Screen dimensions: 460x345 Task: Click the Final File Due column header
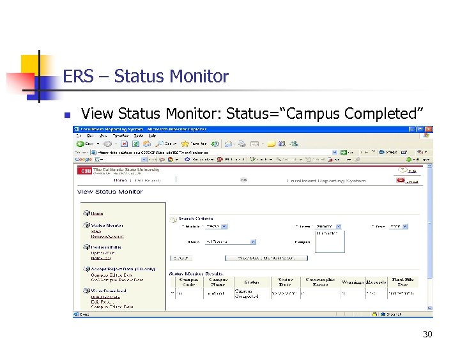pos(402,282)
